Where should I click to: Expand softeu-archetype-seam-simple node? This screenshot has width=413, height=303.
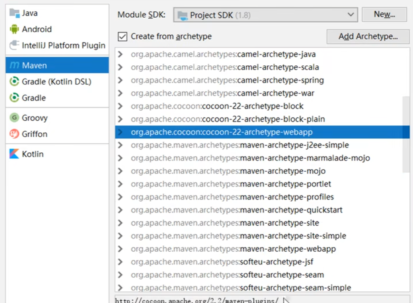pos(121,288)
